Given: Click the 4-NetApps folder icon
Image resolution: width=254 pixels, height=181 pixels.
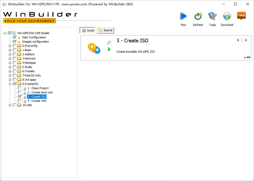Looking at the screenshot, I should 19,63.
